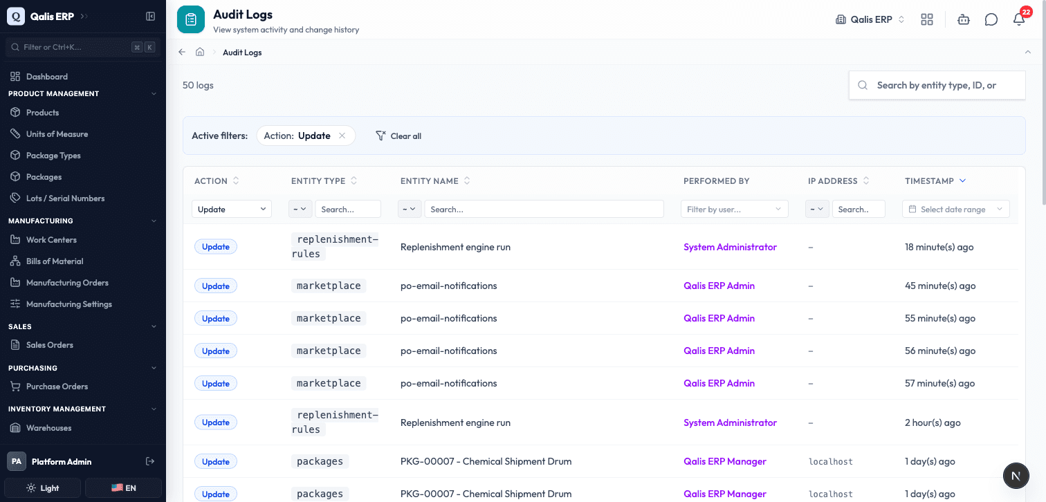Click the PA avatar icon
The height and width of the screenshot is (502, 1046).
17,461
